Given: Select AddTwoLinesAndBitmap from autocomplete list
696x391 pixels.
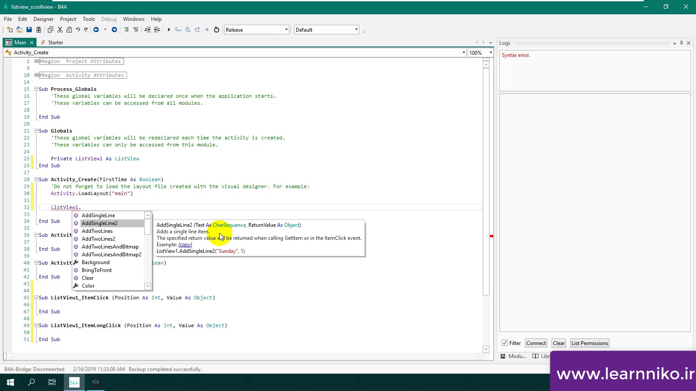Looking at the screenshot, I should 110,247.
